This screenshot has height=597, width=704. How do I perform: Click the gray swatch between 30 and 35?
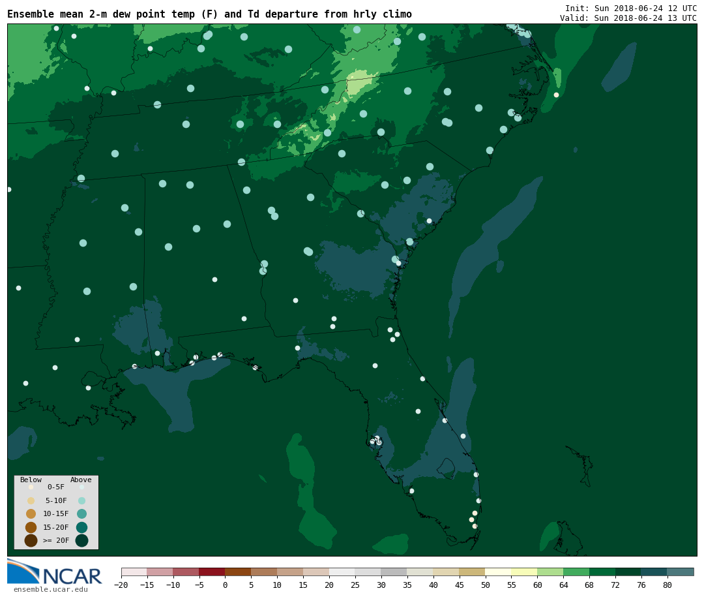(394, 572)
